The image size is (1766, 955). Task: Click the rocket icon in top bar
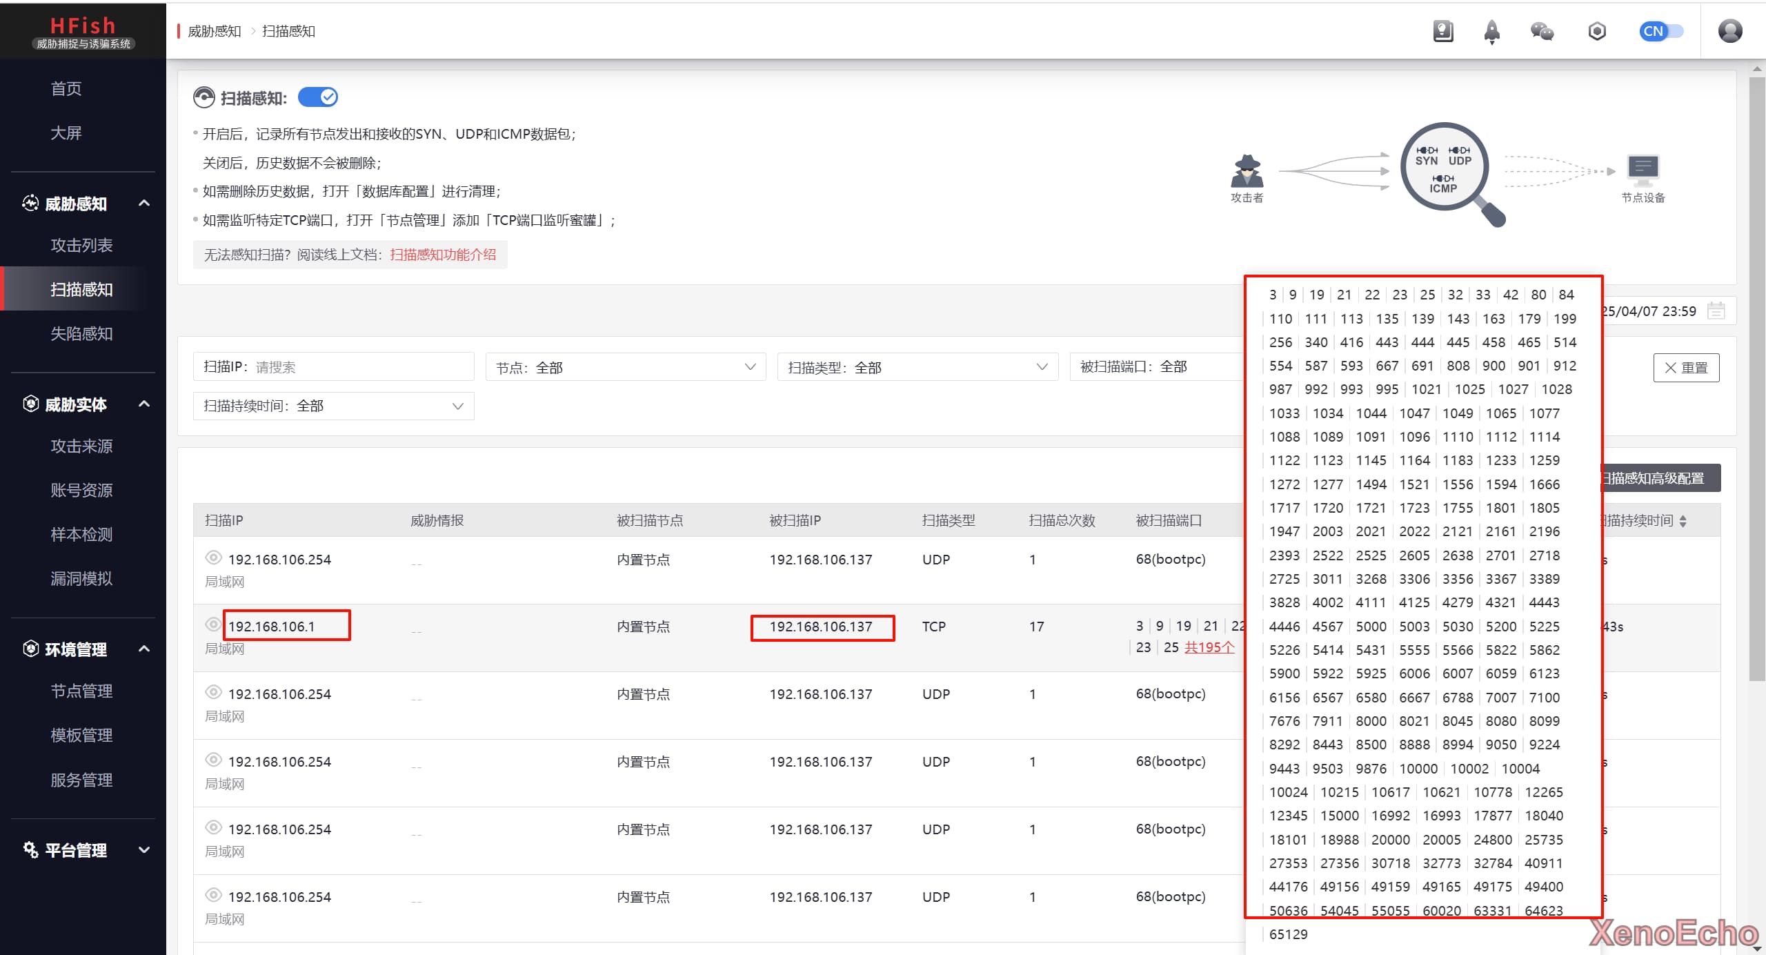1491,31
